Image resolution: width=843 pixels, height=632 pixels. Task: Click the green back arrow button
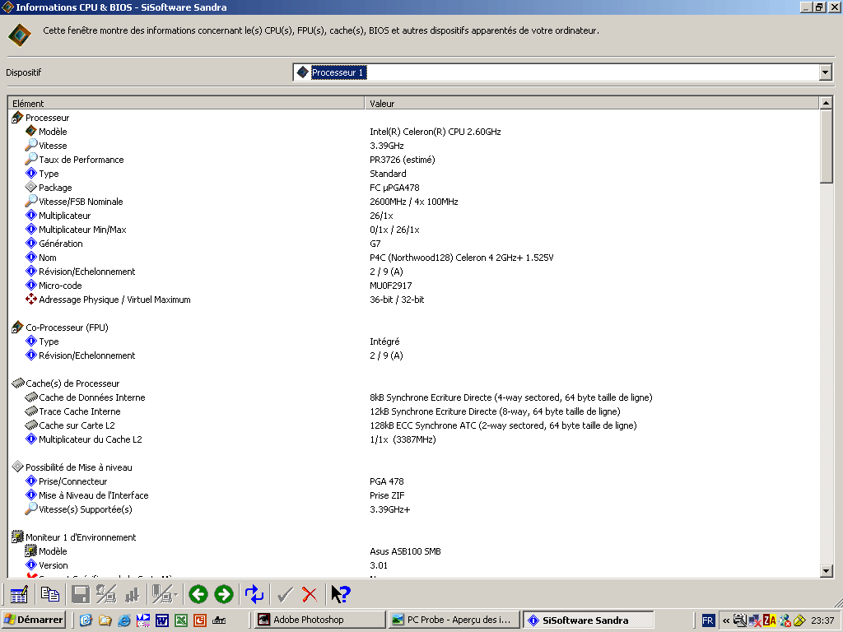point(198,594)
